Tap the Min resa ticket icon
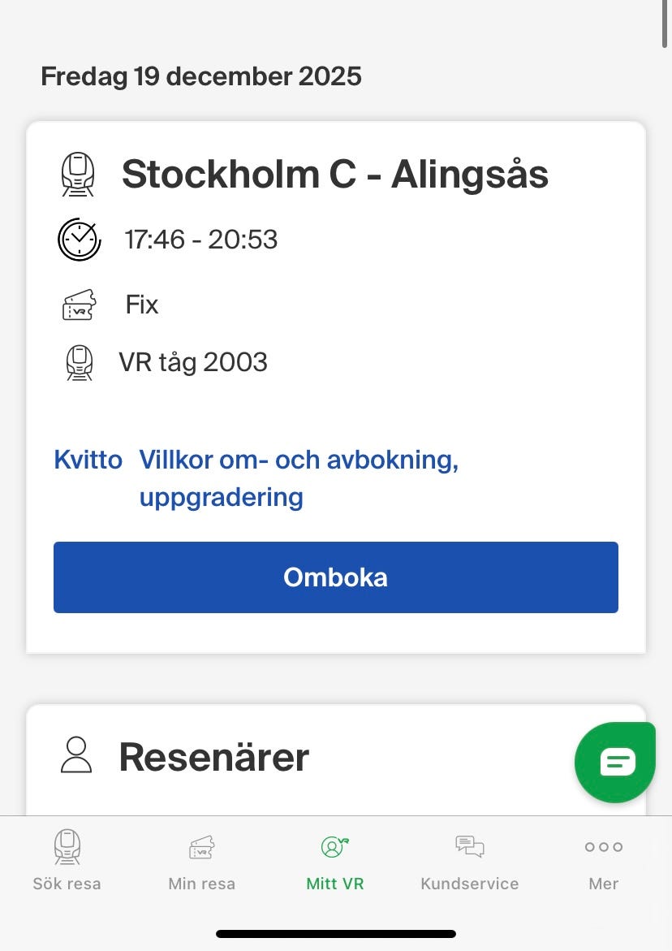This screenshot has height=951, width=672. tap(201, 848)
